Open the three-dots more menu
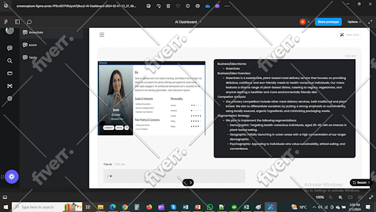Viewport: 376px width, 212px height. point(227,6)
